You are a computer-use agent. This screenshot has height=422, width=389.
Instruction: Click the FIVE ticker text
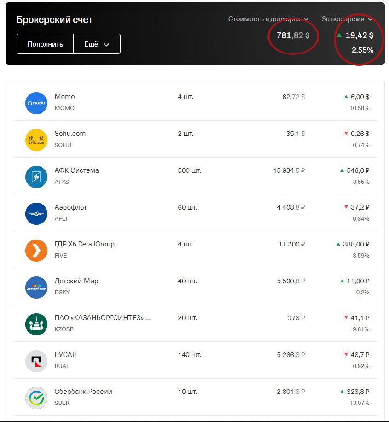tap(60, 255)
